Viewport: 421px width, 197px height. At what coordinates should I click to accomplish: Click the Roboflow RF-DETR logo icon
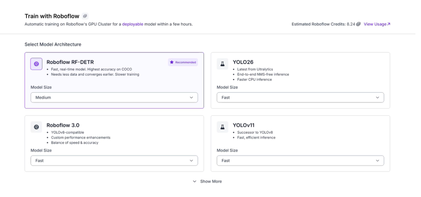pos(36,64)
